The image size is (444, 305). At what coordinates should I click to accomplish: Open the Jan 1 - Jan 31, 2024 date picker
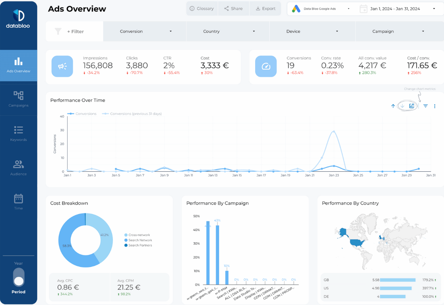398,9
